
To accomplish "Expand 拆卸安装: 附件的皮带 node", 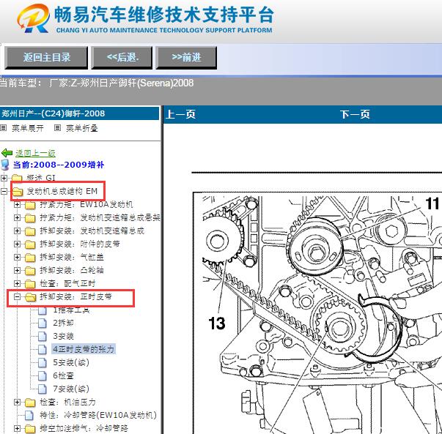I will point(17,244).
